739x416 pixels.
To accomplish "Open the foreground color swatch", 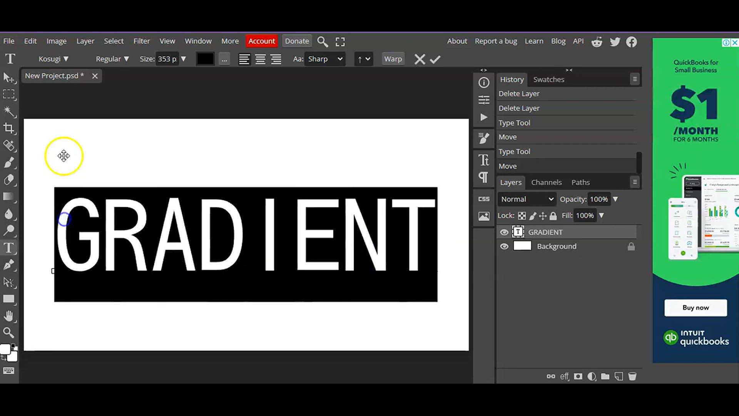I will click(x=5, y=349).
